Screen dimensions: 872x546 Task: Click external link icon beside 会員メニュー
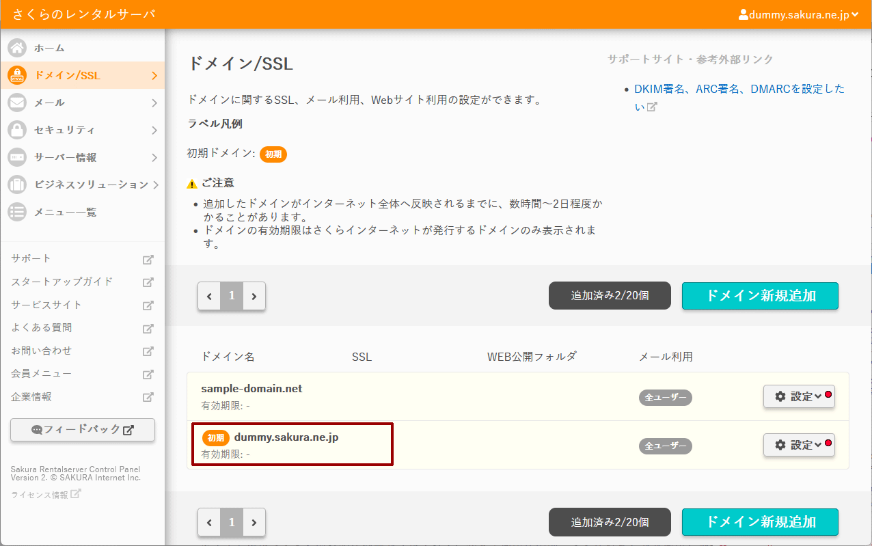coord(148,374)
